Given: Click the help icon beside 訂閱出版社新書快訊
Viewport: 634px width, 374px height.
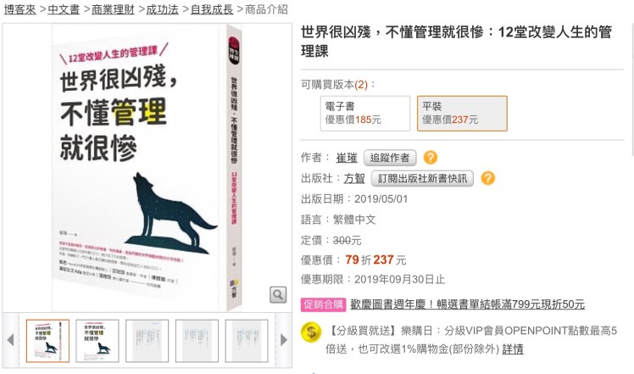Looking at the screenshot, I should click(x=487, y=178).
